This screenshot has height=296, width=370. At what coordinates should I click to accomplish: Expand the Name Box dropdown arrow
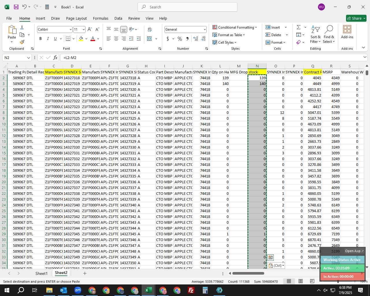[28, 58]
